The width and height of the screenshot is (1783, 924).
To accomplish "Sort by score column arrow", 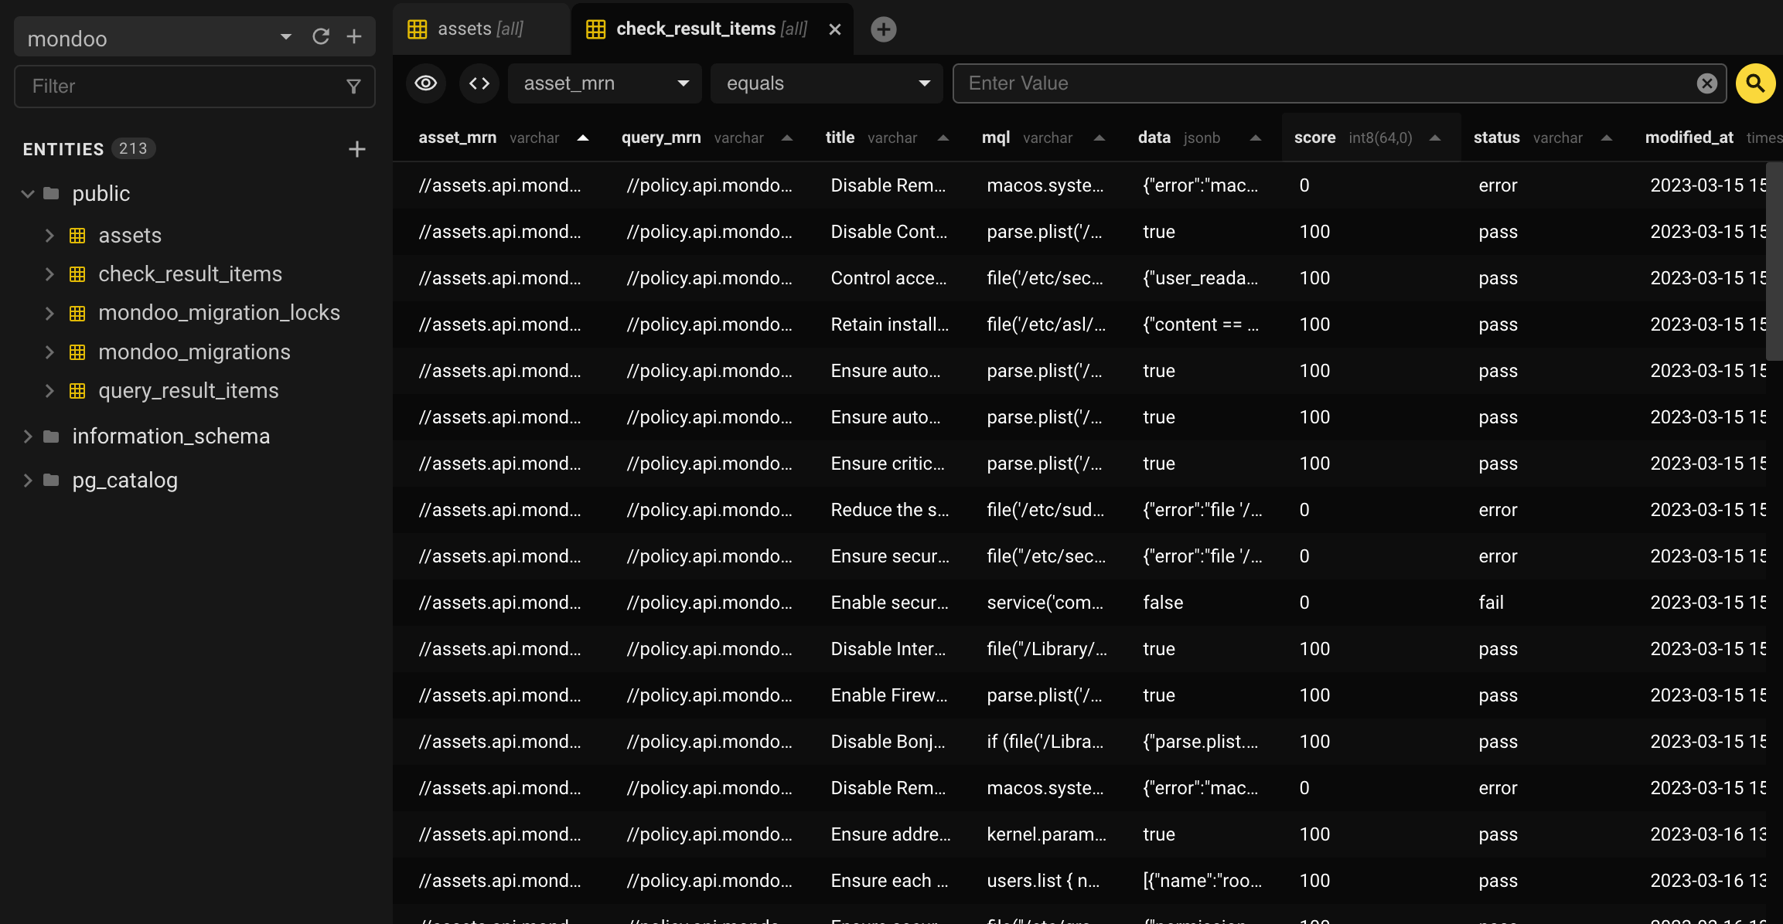I will click(1435, 138).
